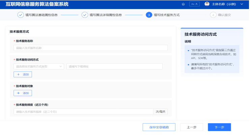
Task: Go to the home page icon
Action: [x=183, y=4]
